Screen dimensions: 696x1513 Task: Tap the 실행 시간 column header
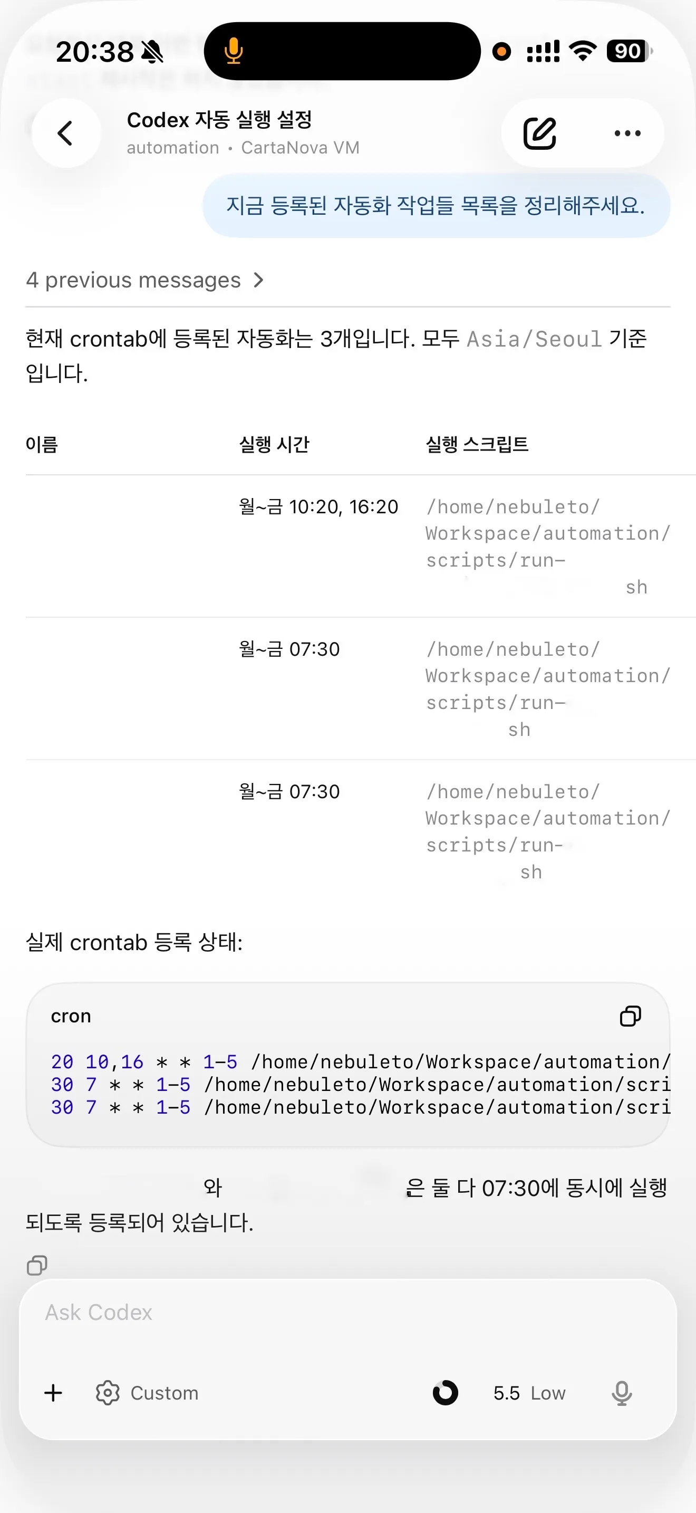click(x=274, y=444)
